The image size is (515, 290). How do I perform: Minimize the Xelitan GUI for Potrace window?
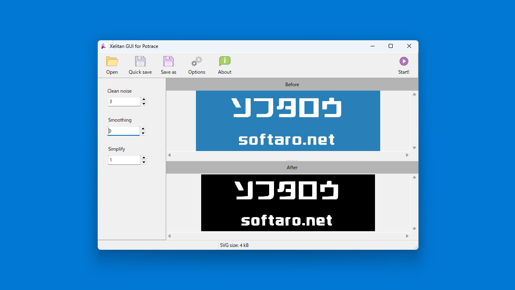coord(372,46)
